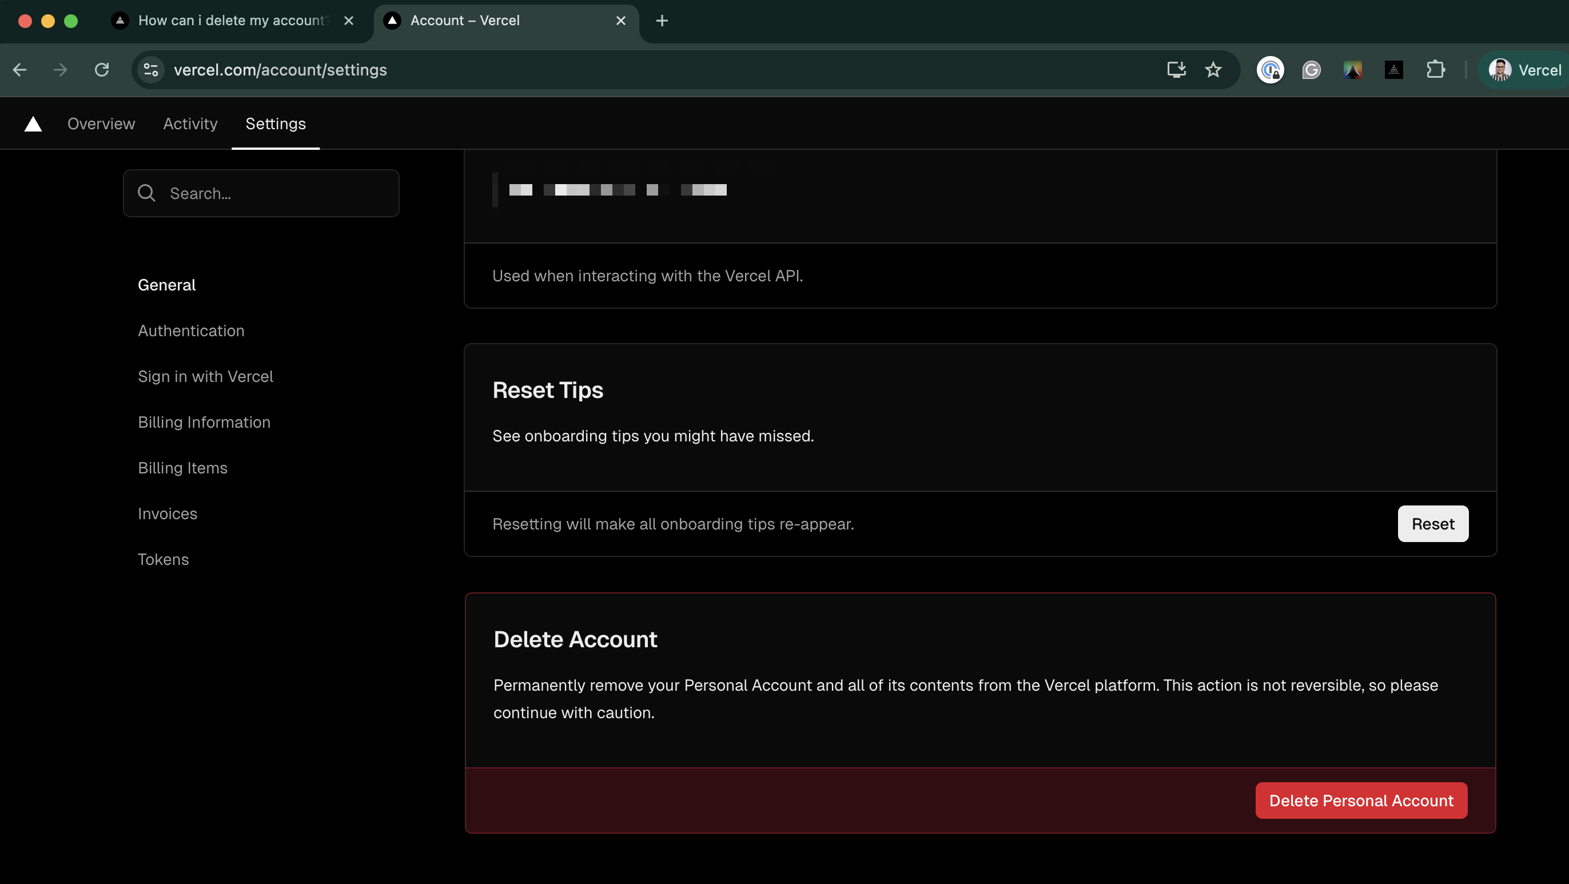Open a new browser tab with plus icon
This screenshot has height=884, width=1569.
(x=662, y=21)
